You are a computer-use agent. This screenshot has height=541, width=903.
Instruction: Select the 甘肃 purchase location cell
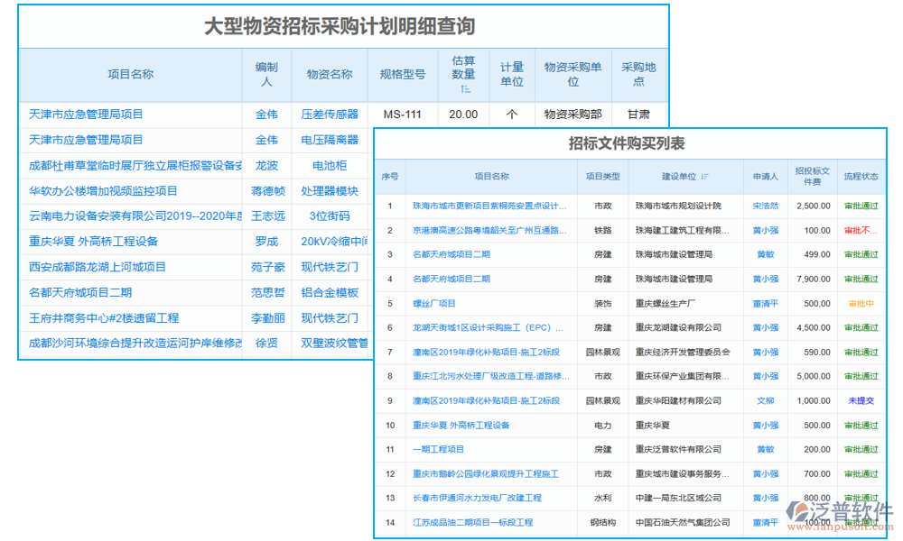pyautogui.click(x=638, y=115)
